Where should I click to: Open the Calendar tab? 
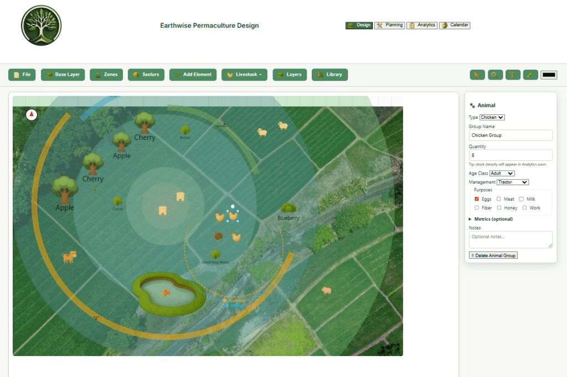pyautogui.click(x=455, y=25)
